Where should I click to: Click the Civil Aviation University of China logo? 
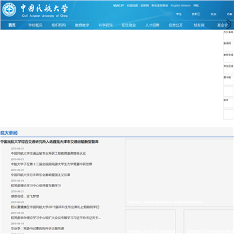(35, 10)
